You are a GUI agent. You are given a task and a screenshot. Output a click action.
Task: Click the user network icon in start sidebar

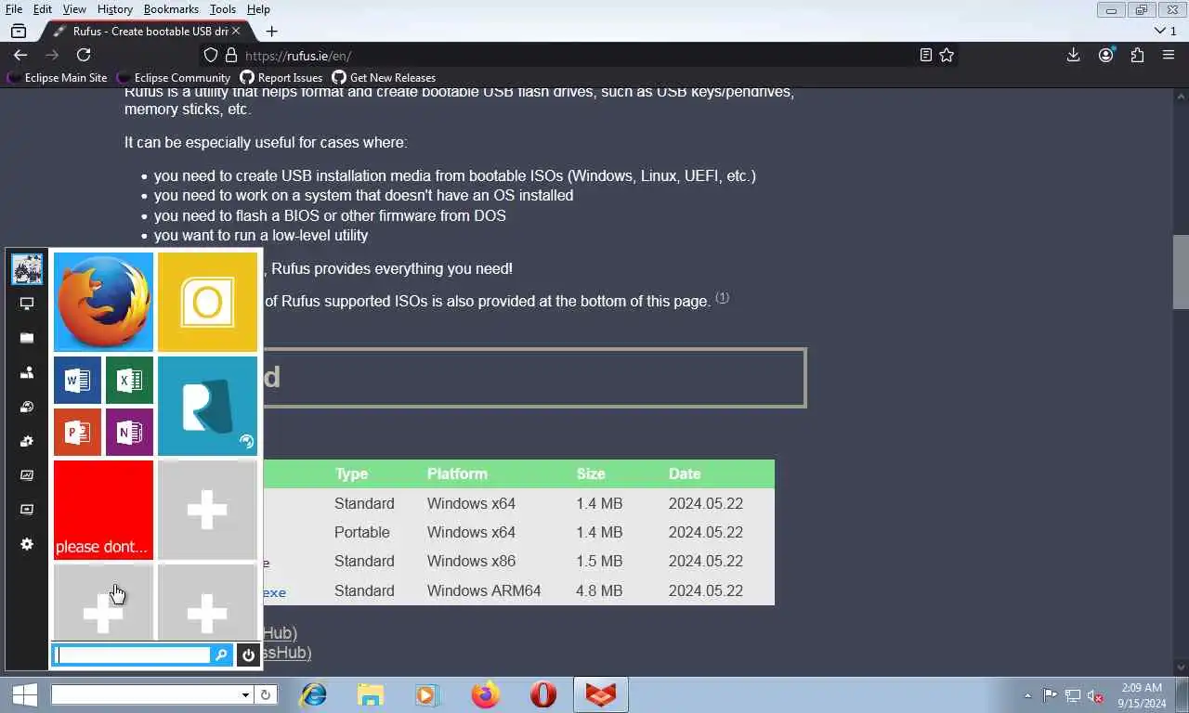27,372
